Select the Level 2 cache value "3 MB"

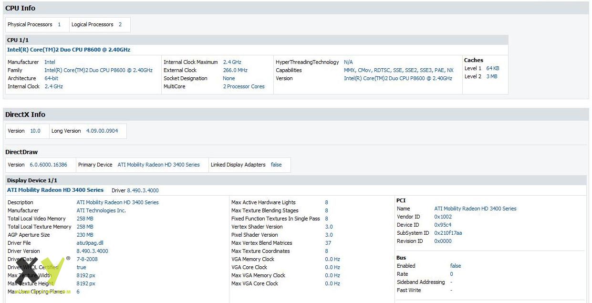[x=491, y=76]
